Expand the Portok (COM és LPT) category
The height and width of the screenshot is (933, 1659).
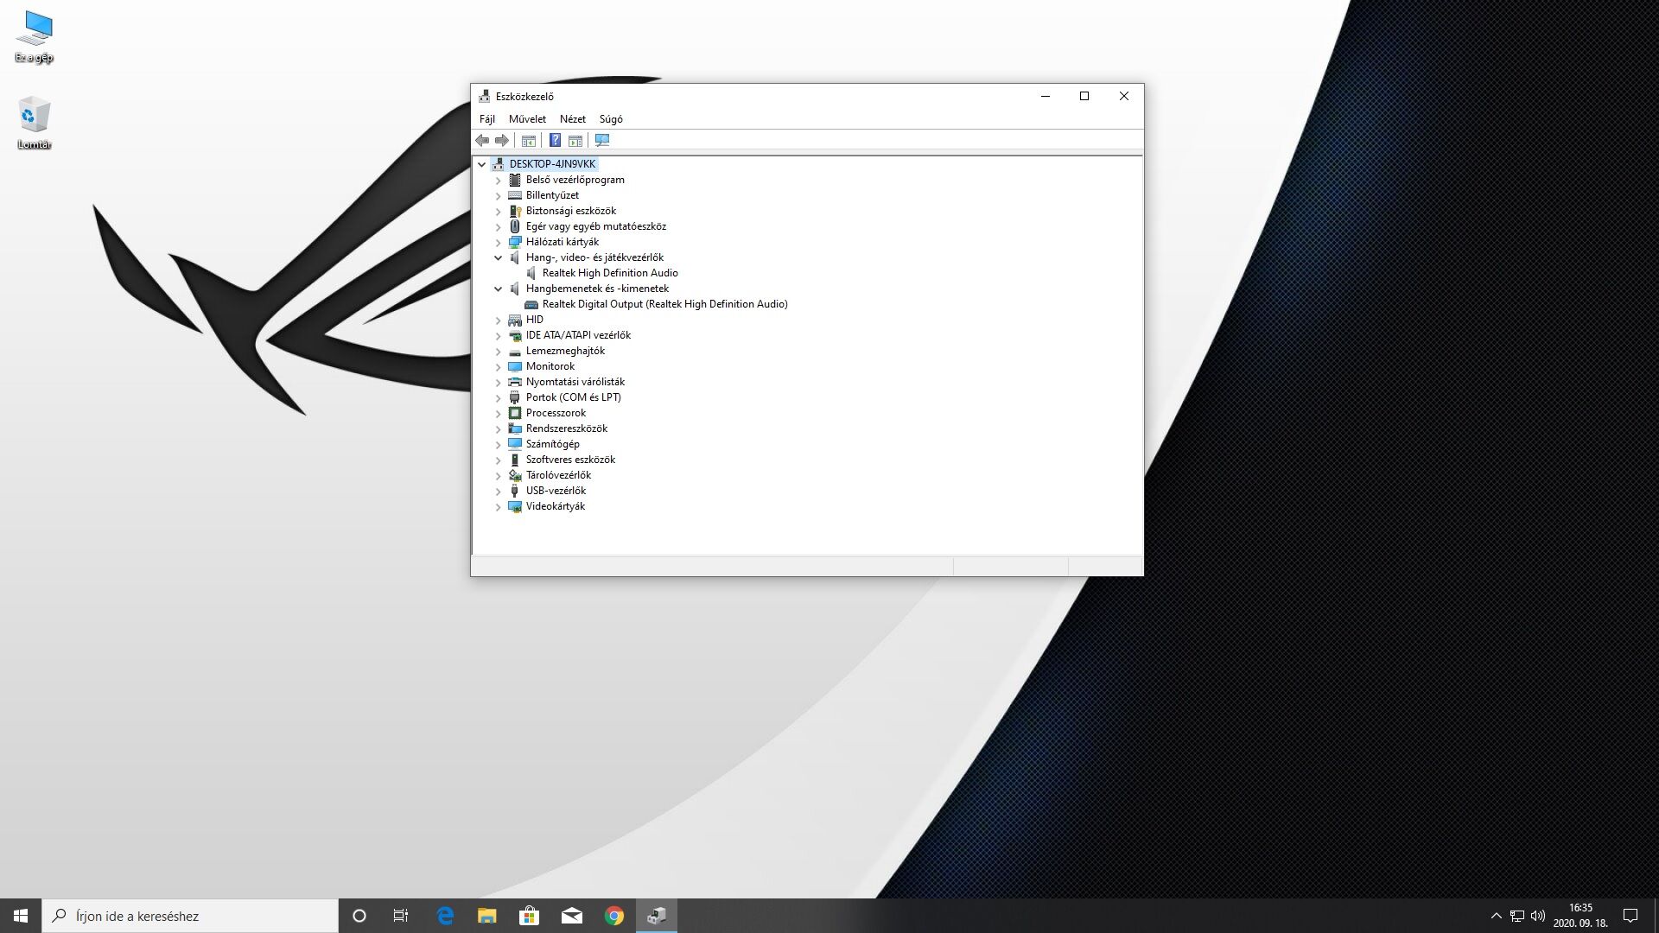(499, 397)
